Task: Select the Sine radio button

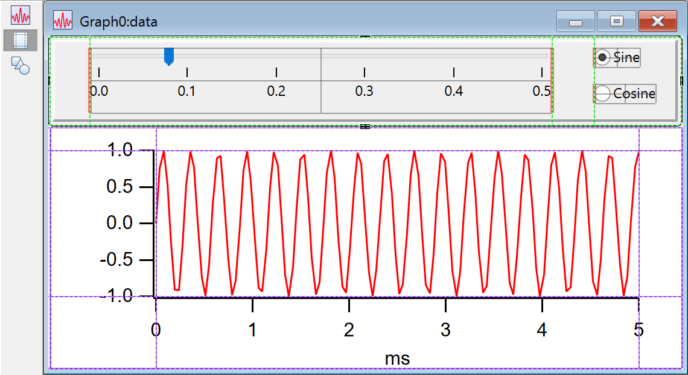Action: [x=602, y=57]
